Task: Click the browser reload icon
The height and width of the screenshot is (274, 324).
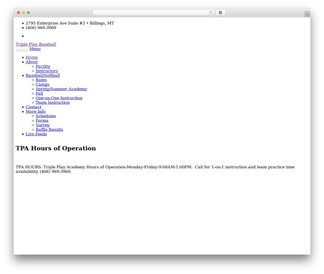Action: (211, 12)
